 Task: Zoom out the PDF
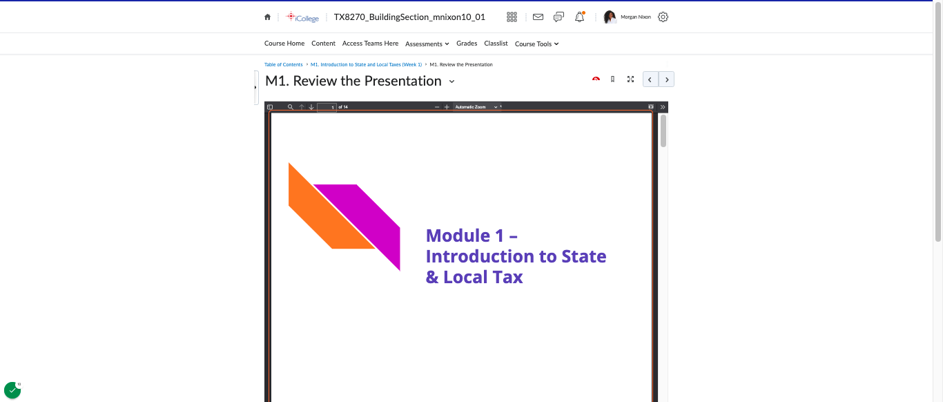437,107
